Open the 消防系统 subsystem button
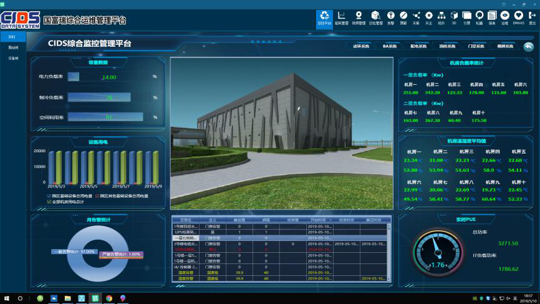540x304 pixels. [x=447, y=46]
